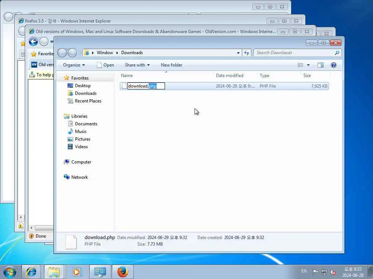Image resolution: width=373 pixels, height=279 pixels.
Task: Click the 7,925 KB size cell
Action: (x=319, y=86)
